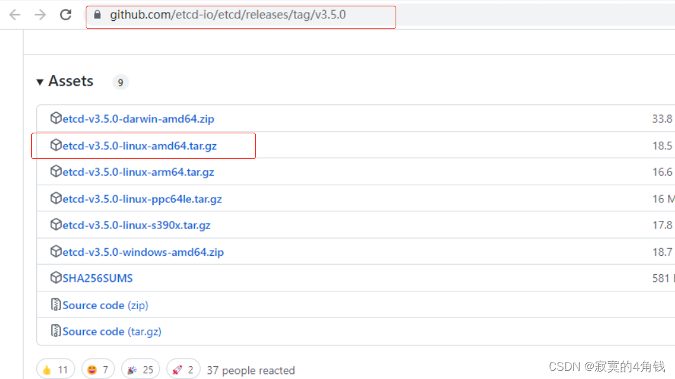This screenshot has height=379, width=675.
Task: Download etcd-v3.5.0-linux-amd64.tar.gz
Action: (x=140, y=145)
